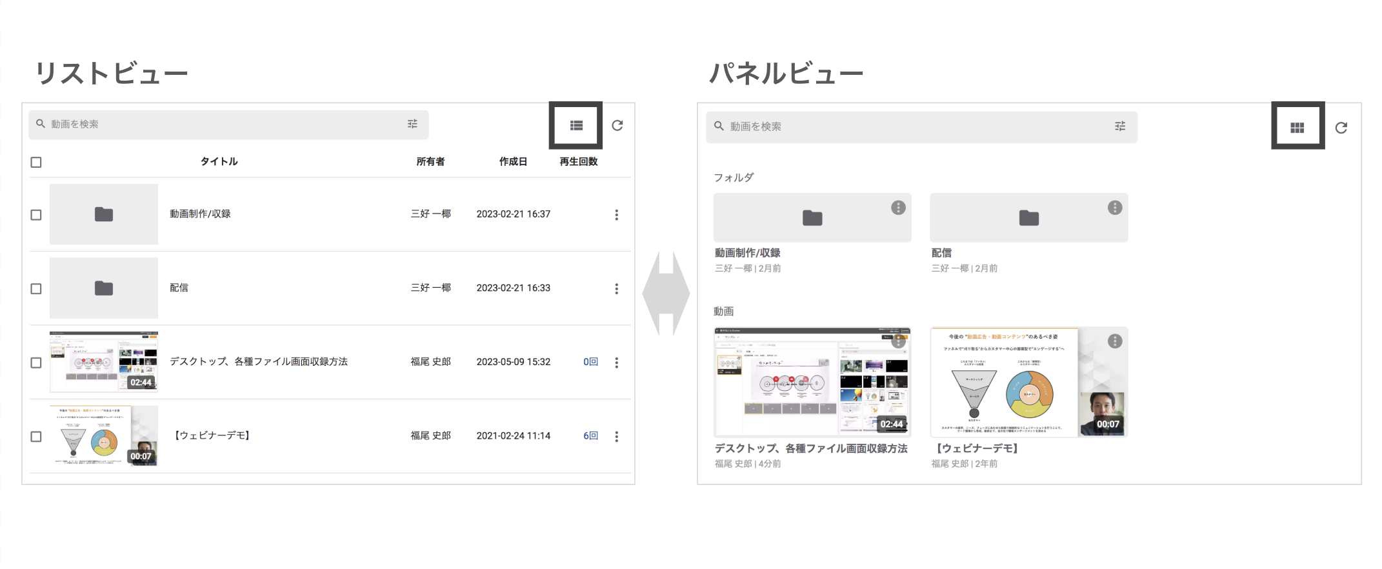This screenshot has height=569, width=1382.
Task: Click 6回 play count link
Action: [590, 436]
